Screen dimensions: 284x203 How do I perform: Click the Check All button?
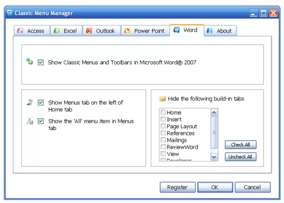click(x=241, y=145)
